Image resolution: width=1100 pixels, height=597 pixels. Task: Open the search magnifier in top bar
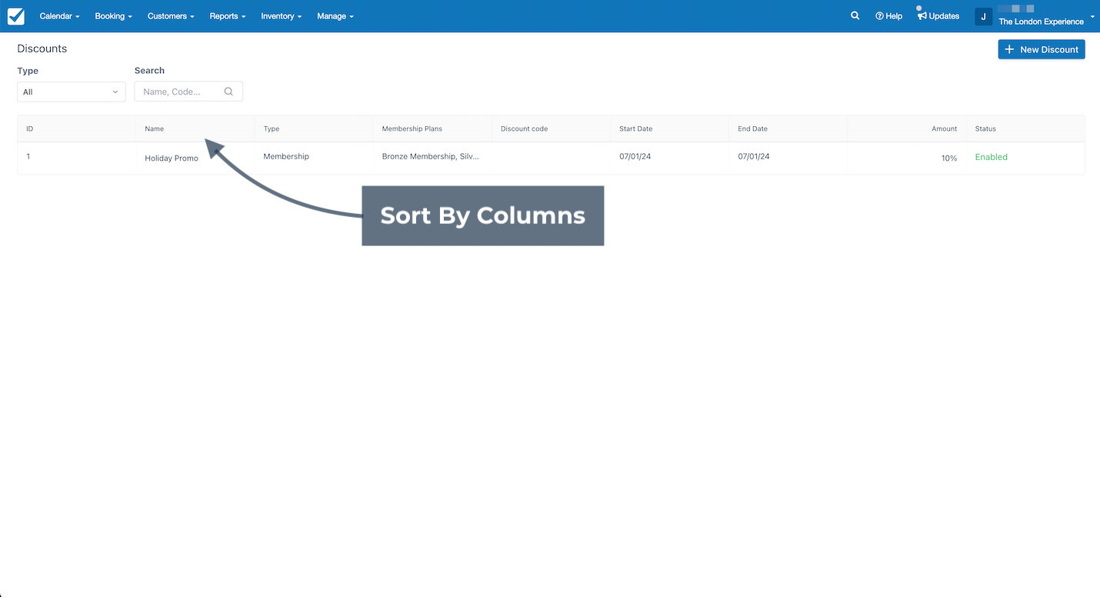tap(855, 15)
